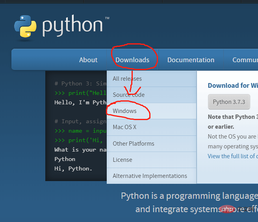Choose Source code in dropdown
This screenshot has width=258, height=222.
[152, 95]
